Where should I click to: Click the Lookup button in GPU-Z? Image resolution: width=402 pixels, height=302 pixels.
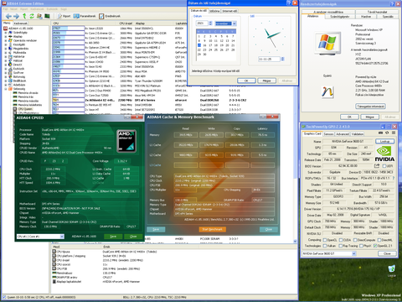click(x=384, y=141)
